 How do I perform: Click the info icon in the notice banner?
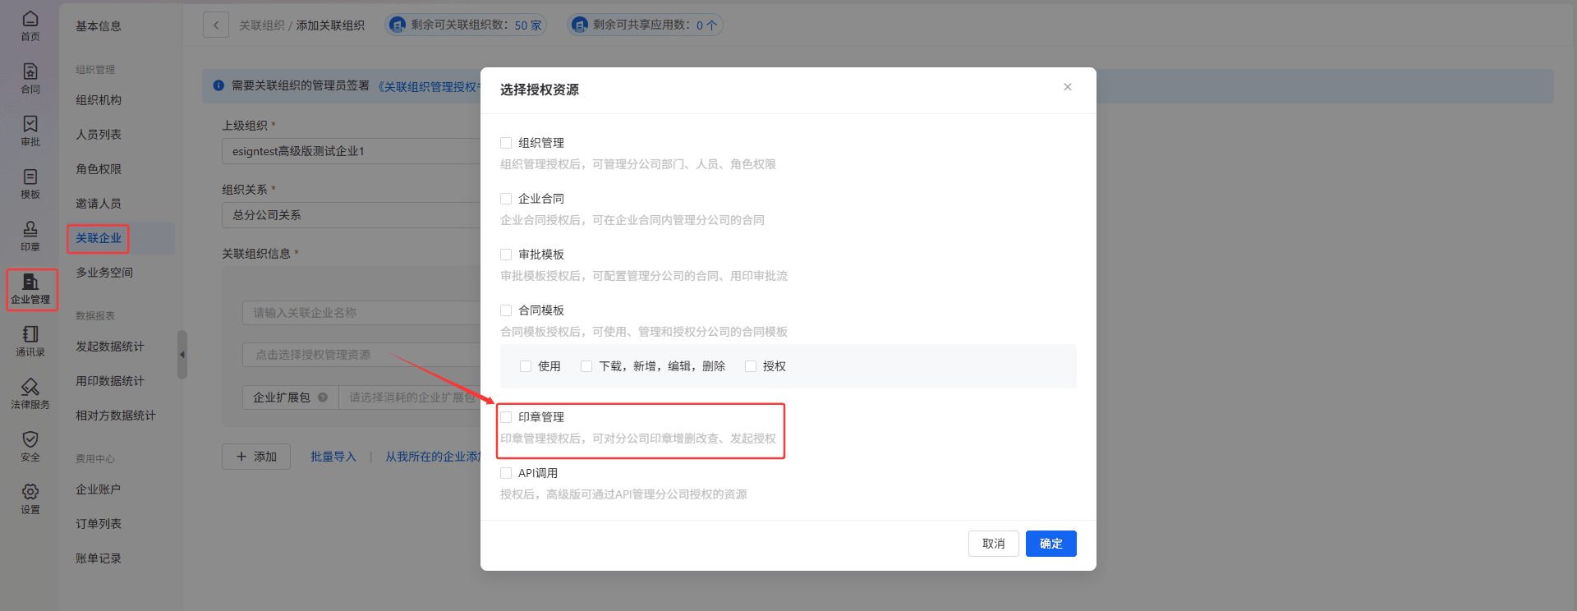click(218, 85)
